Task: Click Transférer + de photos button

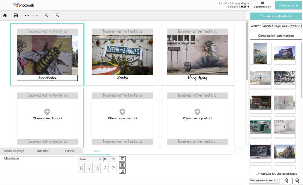Action: click(276, 17)
